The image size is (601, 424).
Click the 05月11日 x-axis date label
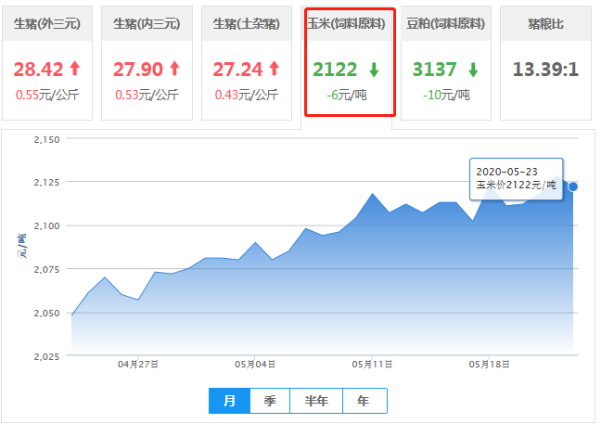pyautogui.click(x=374, y=365)
